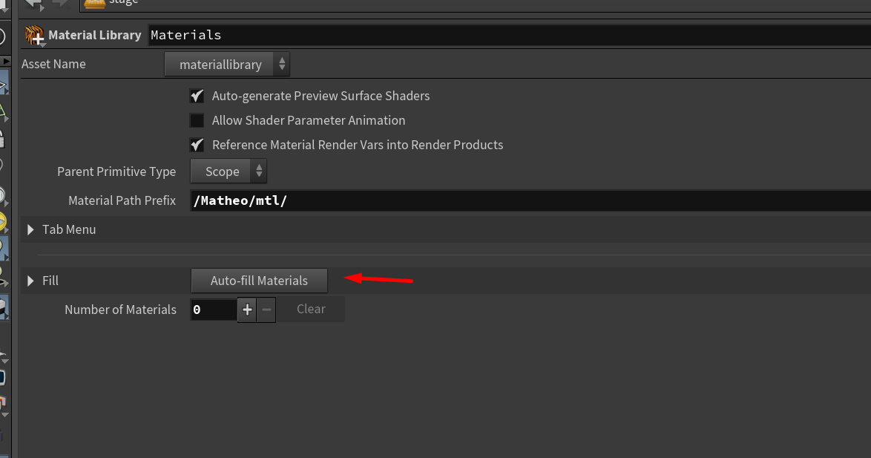Click the back navigation arrow

tap(33, 3)
